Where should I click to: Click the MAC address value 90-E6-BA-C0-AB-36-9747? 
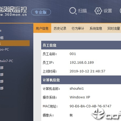(90, 106)
